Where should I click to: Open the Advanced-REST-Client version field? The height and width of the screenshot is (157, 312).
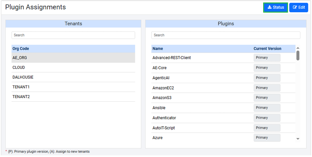coord(267,58)
